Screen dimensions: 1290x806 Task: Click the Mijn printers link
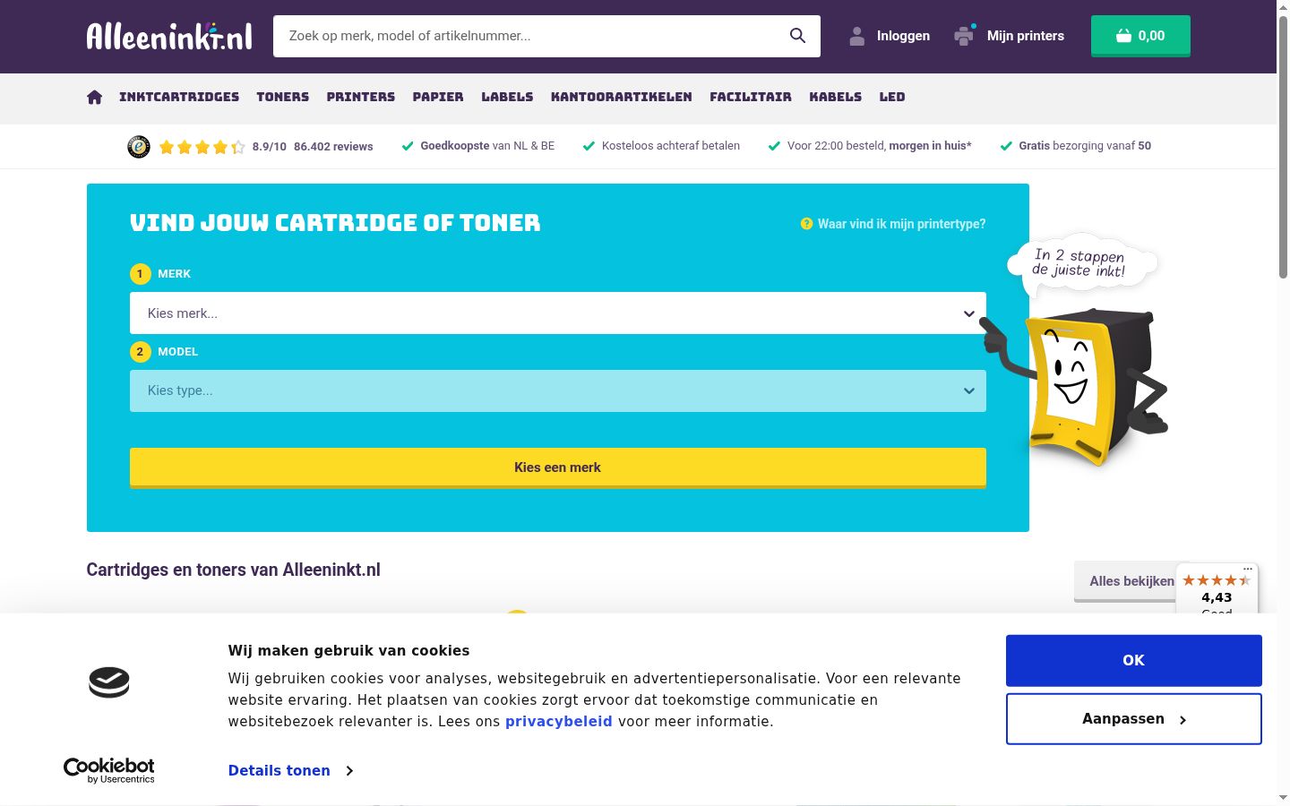(1026, 36)
